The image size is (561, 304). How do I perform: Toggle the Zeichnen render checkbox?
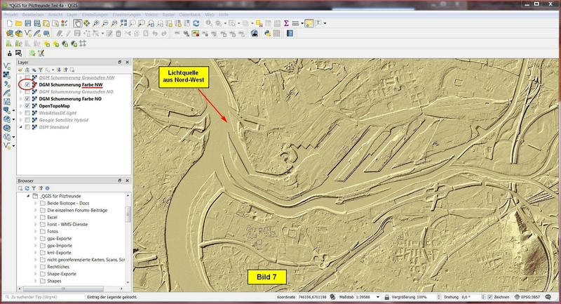[489, 298]
